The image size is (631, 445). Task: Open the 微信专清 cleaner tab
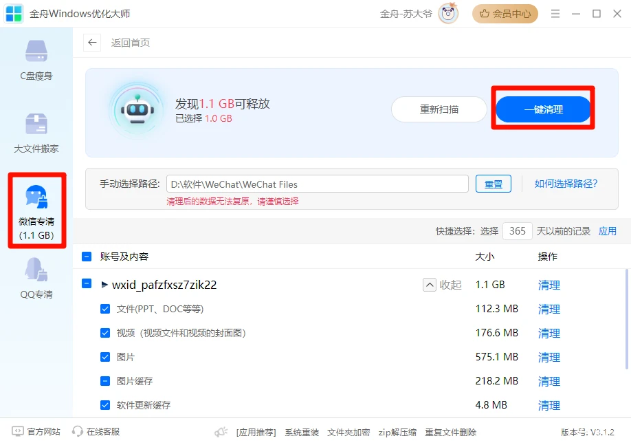36,211
